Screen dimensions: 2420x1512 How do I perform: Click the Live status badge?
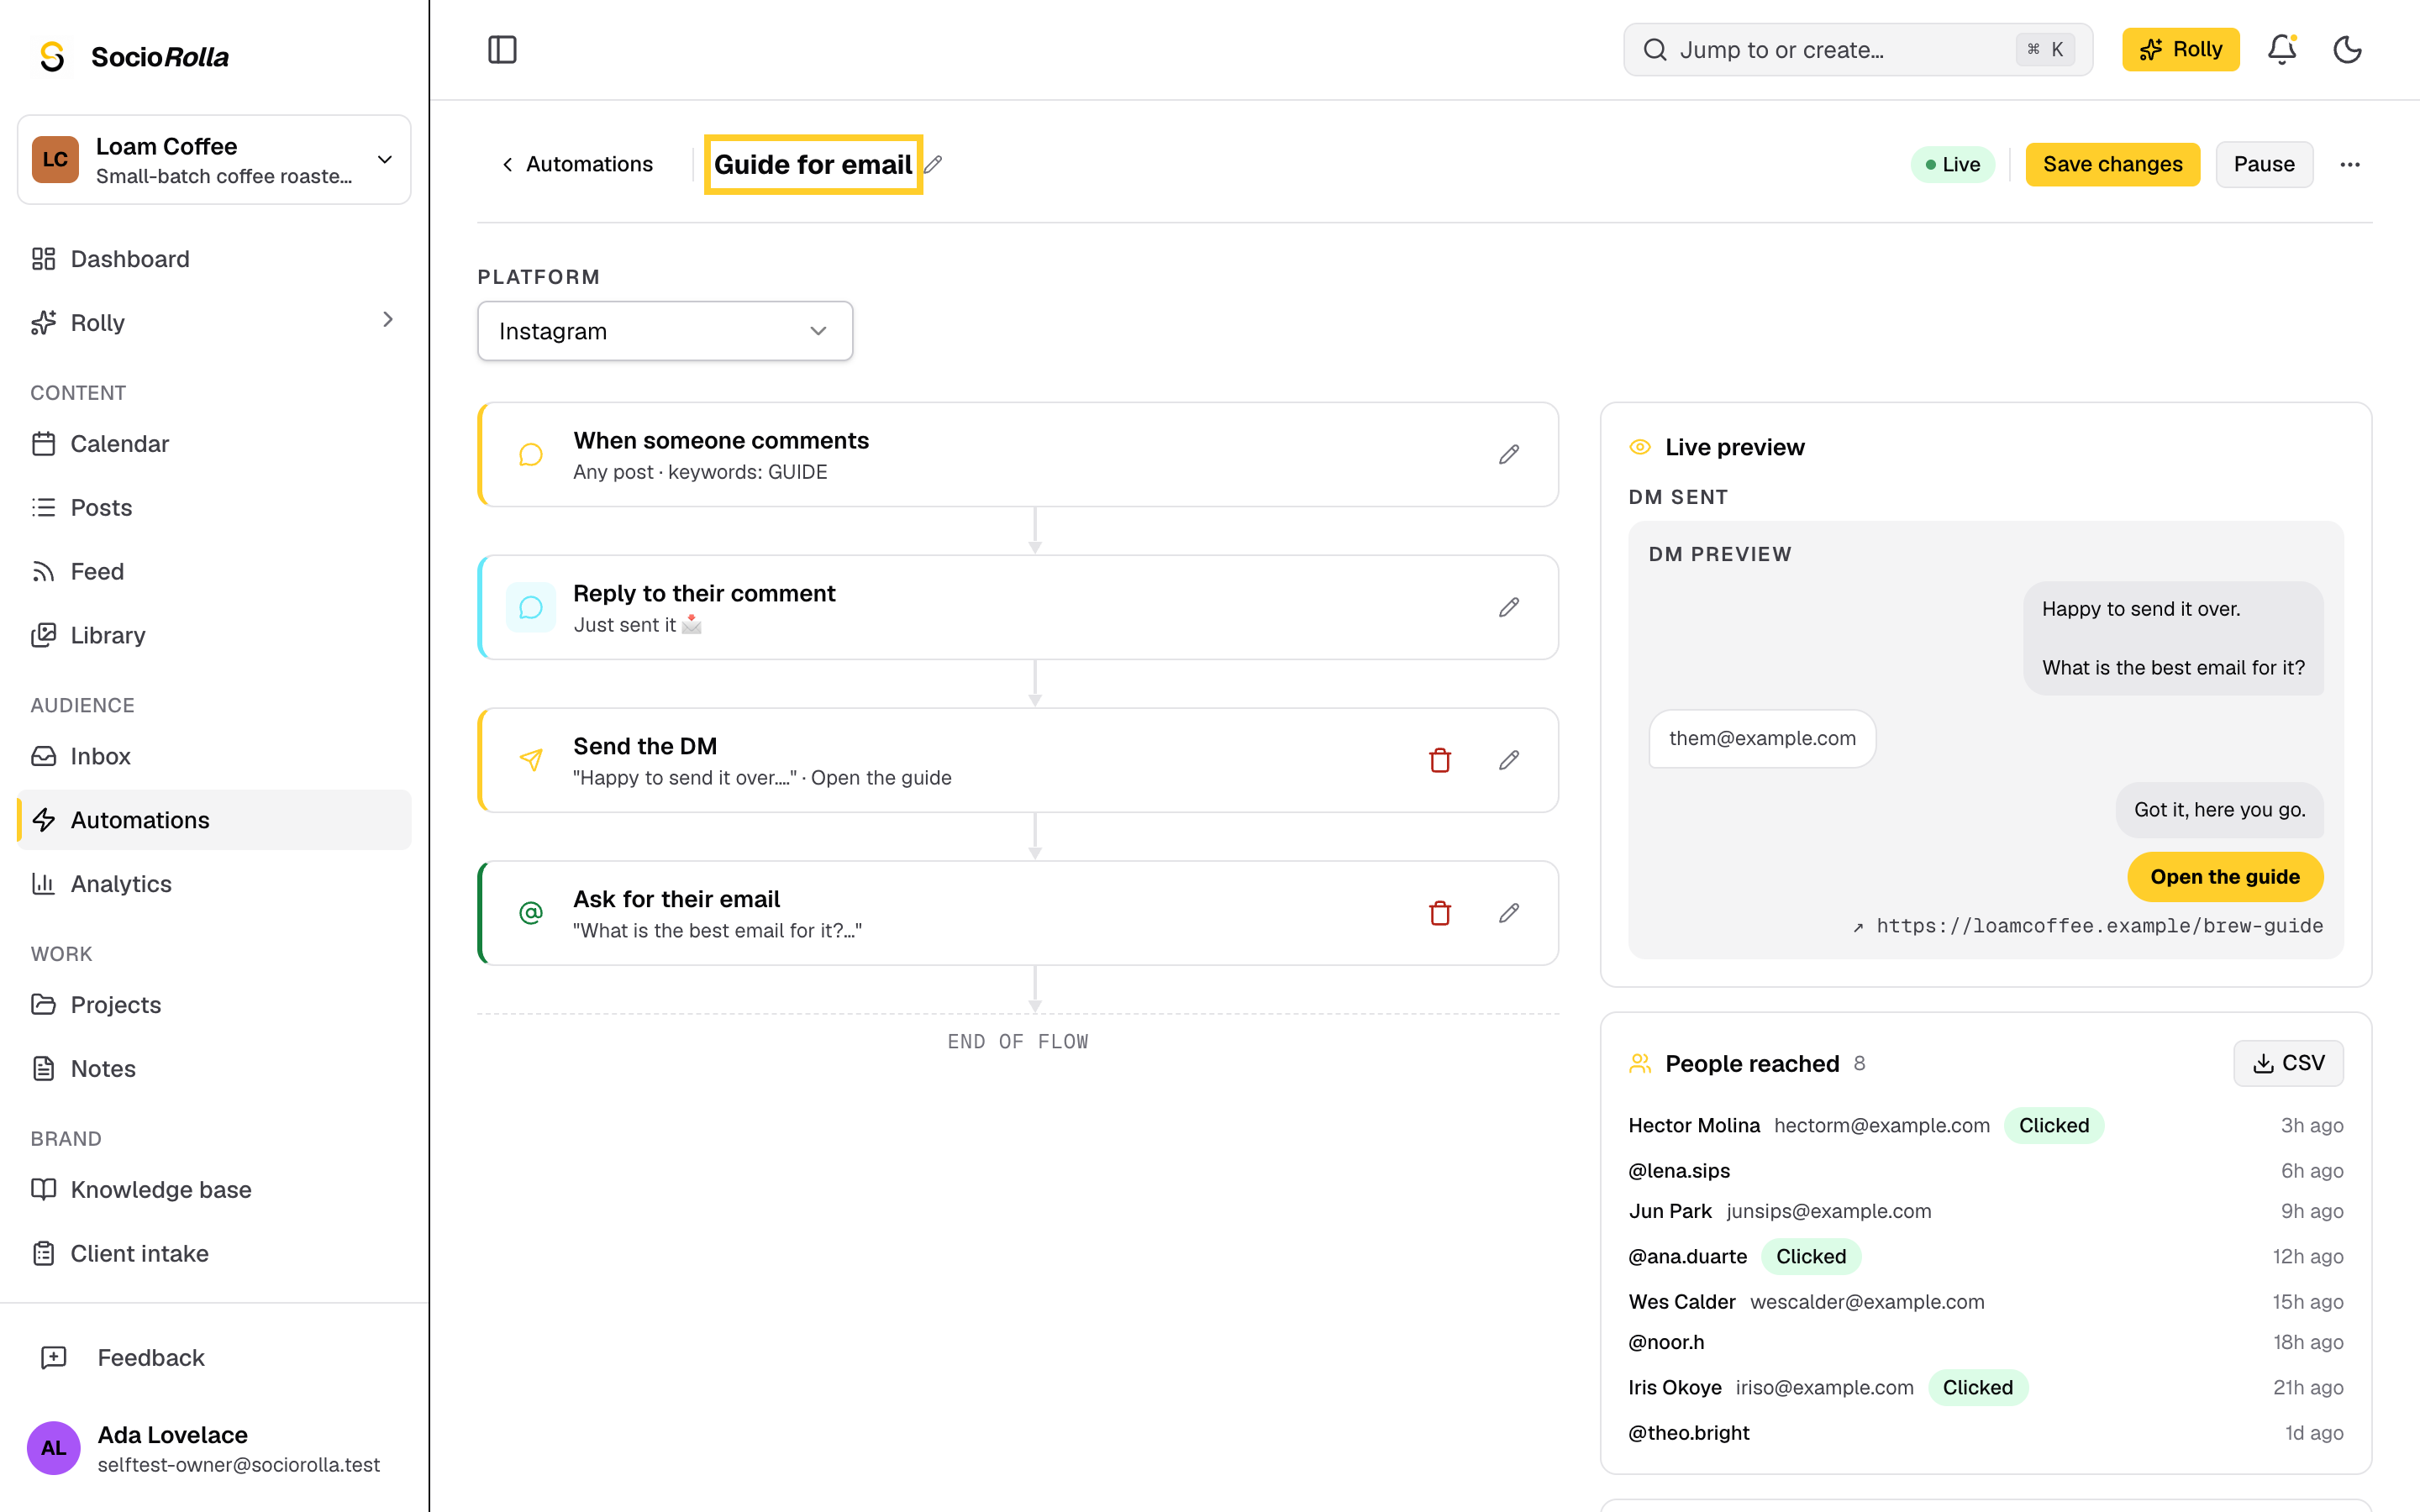tap(1953, 164)
